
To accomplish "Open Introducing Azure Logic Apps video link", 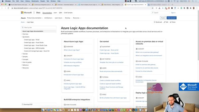I will click(x=72, y=84).
